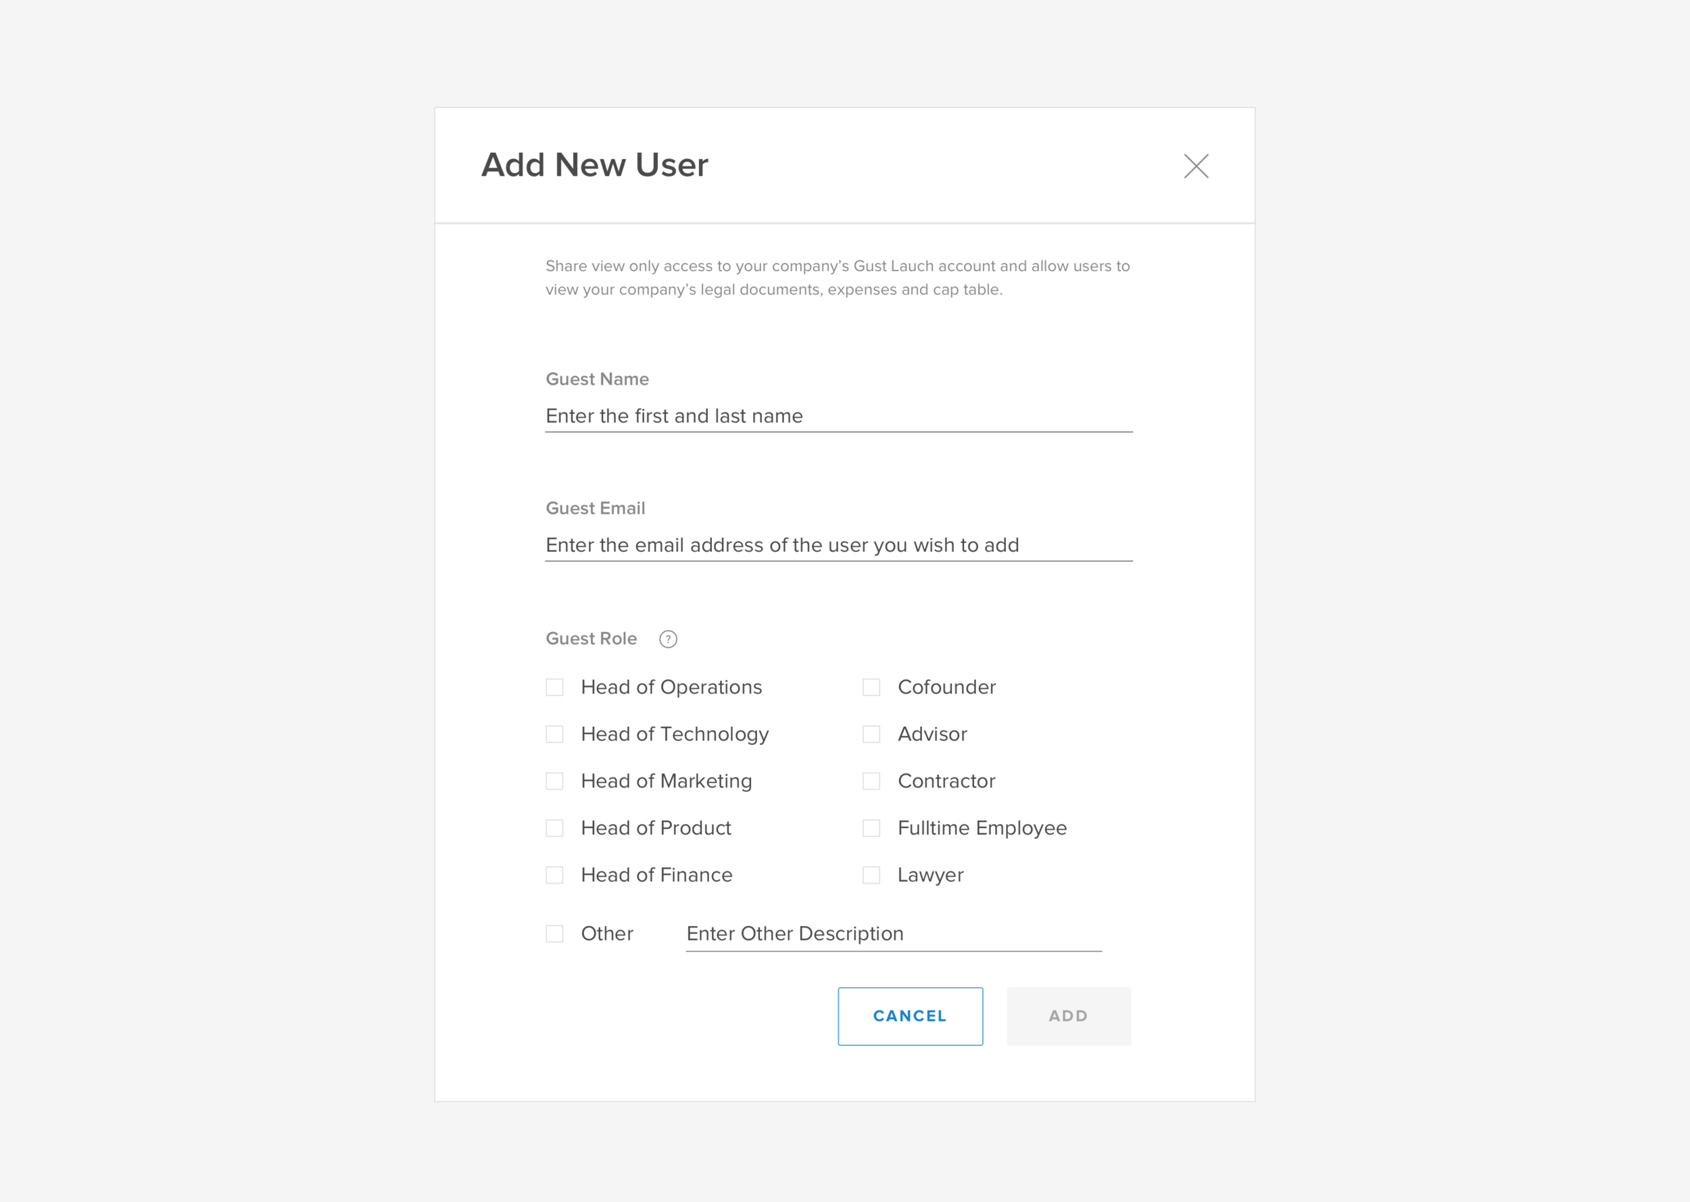Click the Head of Finance label
1690x1202 pixels.
(x=656, y=875)
